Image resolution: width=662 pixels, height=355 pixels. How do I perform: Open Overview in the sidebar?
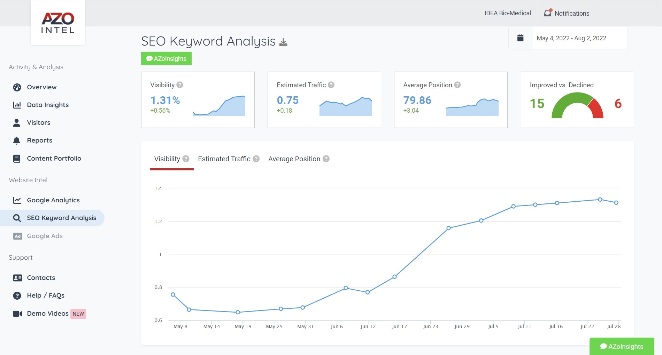click(41, 87)
